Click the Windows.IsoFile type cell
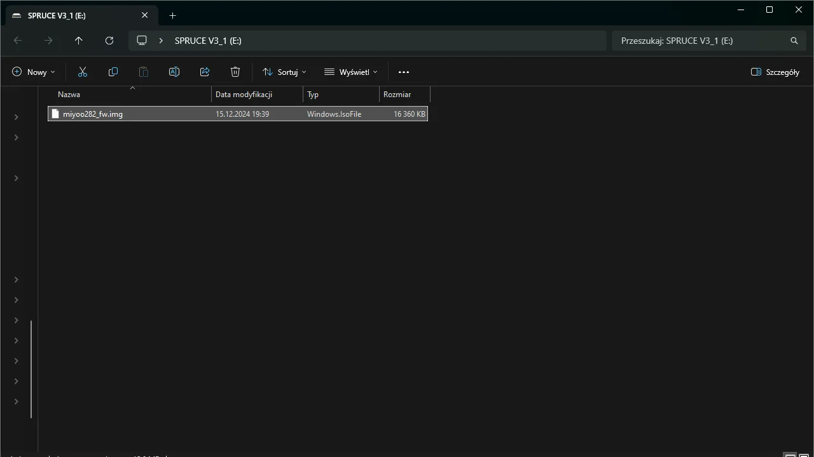 click(x=334, y=114)
